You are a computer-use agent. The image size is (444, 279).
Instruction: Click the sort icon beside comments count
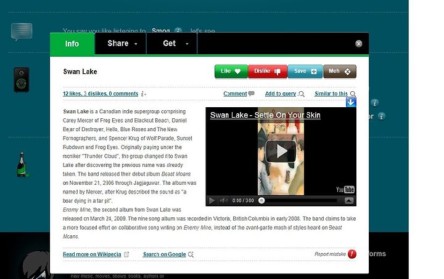[144, 94]
